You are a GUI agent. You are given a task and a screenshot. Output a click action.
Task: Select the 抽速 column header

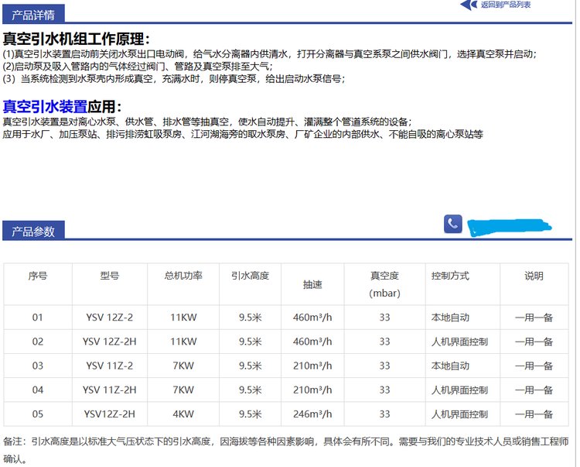312,284
